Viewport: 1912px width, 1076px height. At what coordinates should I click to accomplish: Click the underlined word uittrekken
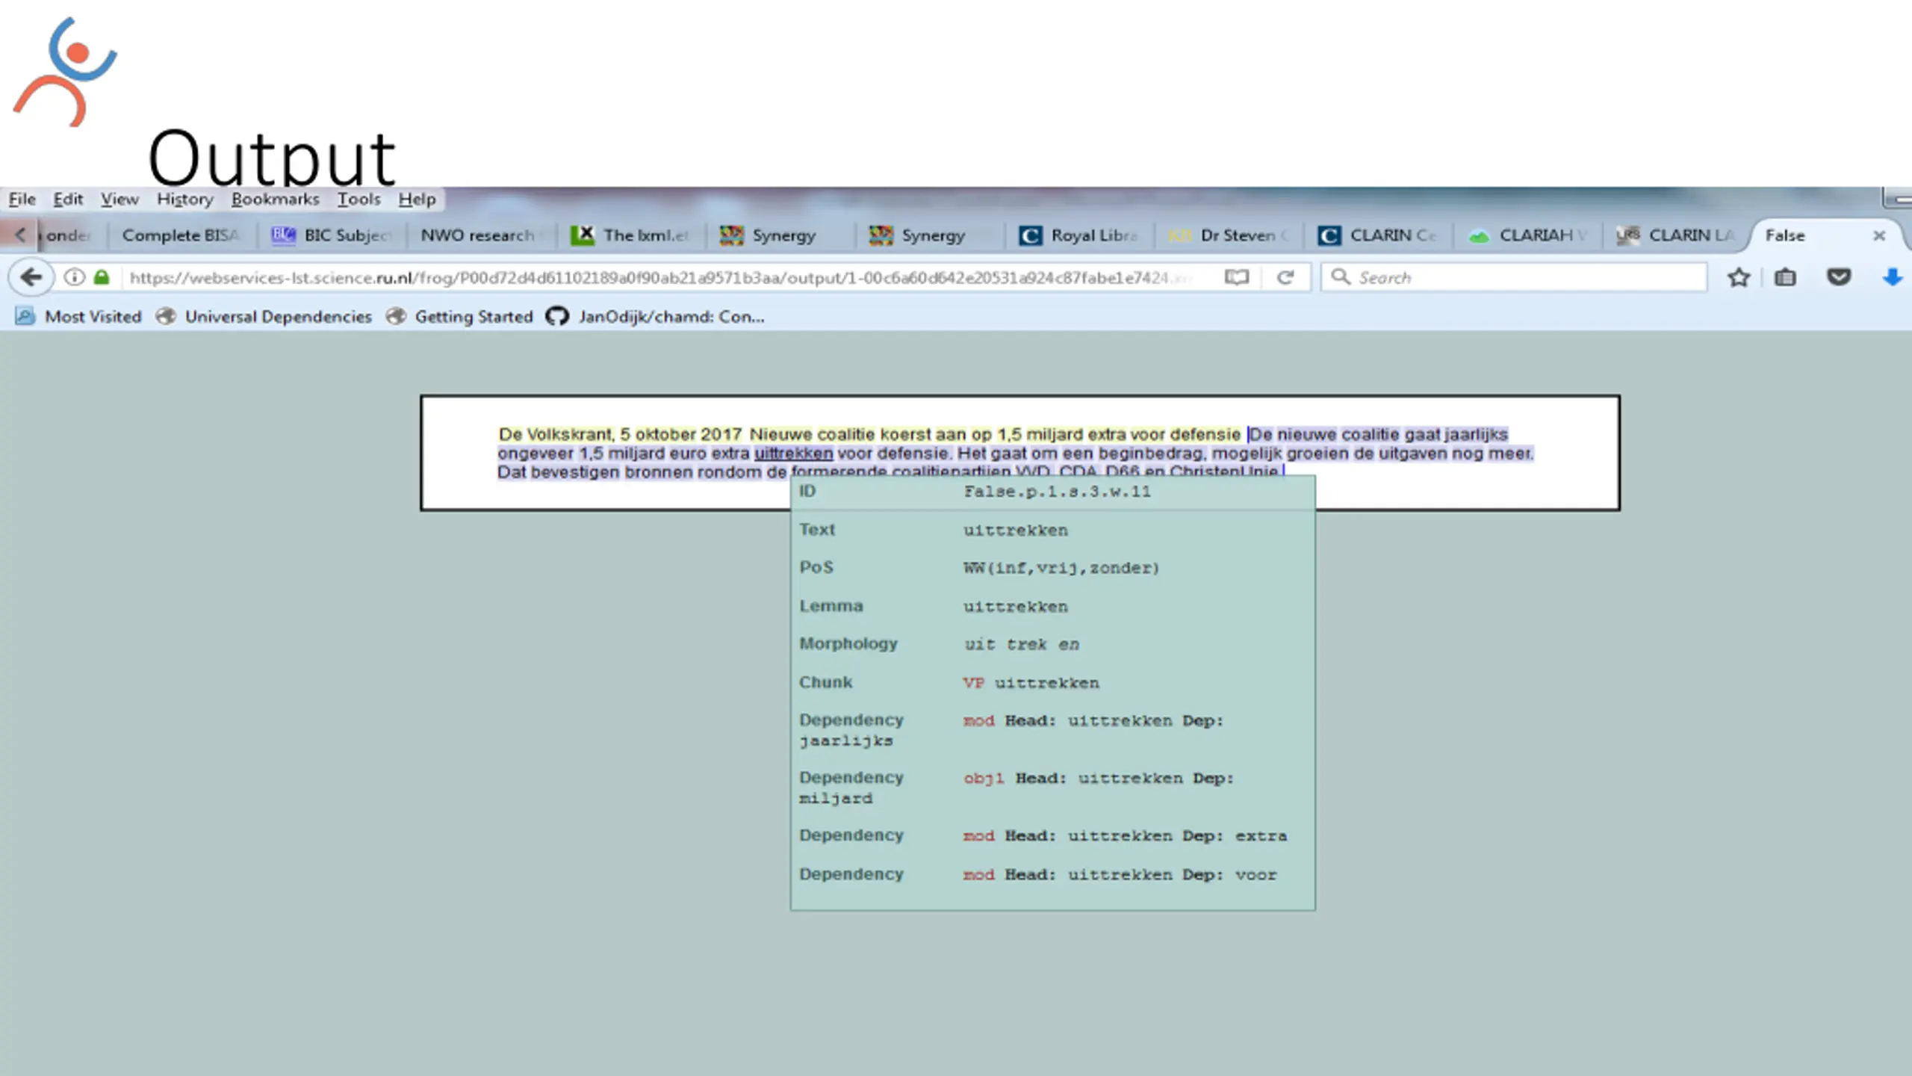(793, 453)
